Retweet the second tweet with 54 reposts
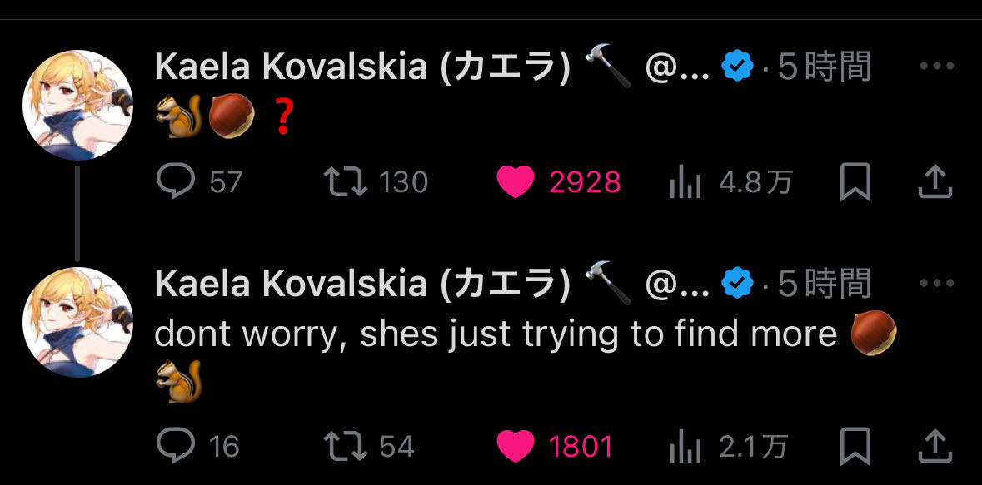This screenshot has width=982, height=485. pyautogui.click(x=346, y=447)
